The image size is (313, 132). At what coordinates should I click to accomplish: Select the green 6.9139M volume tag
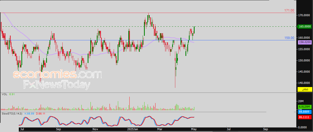305,107
